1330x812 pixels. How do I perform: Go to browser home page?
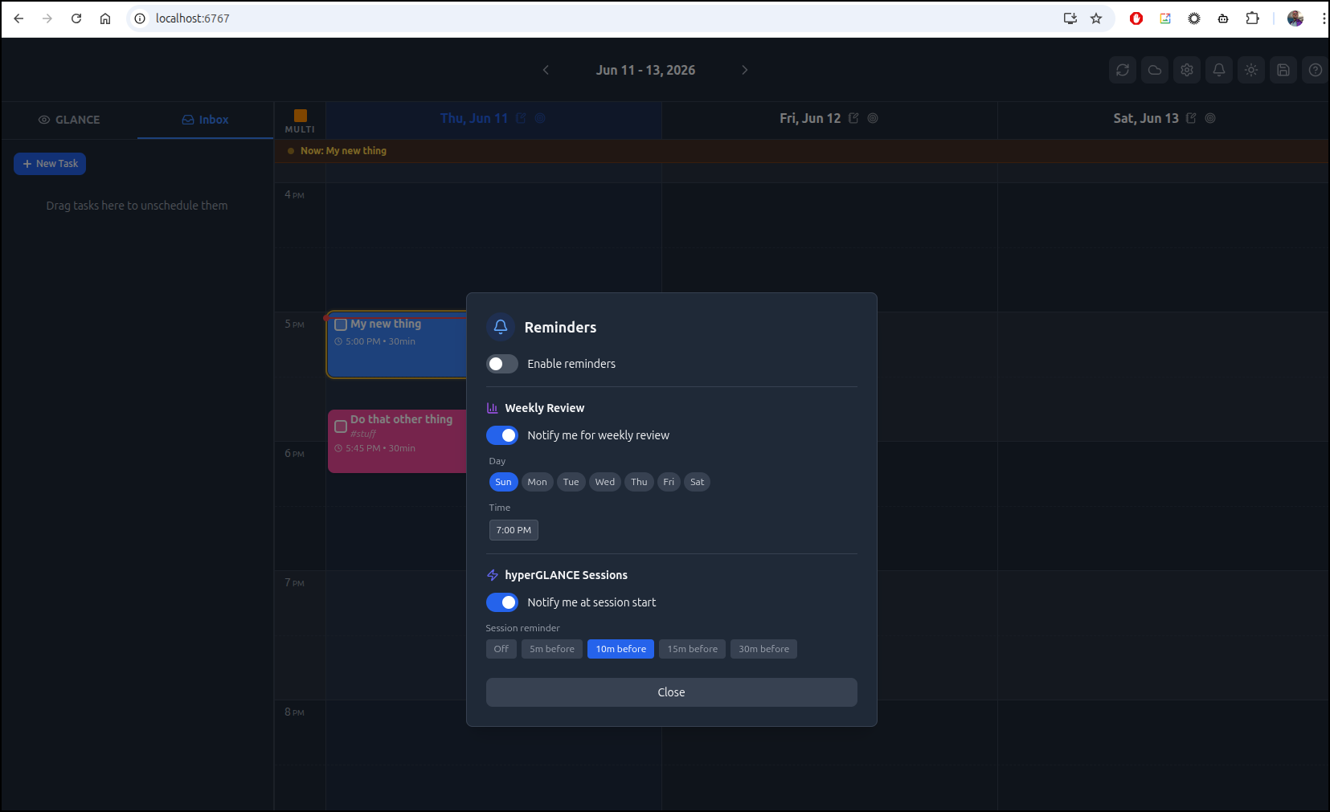105,18
